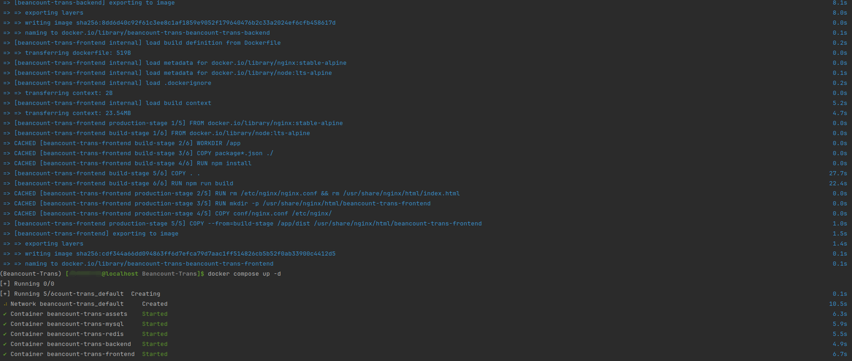Click 'Created' status of the network line
852x361 pixels.
point(154,304)
